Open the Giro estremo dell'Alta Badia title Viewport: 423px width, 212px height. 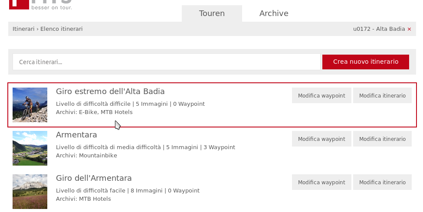(110, 91)
